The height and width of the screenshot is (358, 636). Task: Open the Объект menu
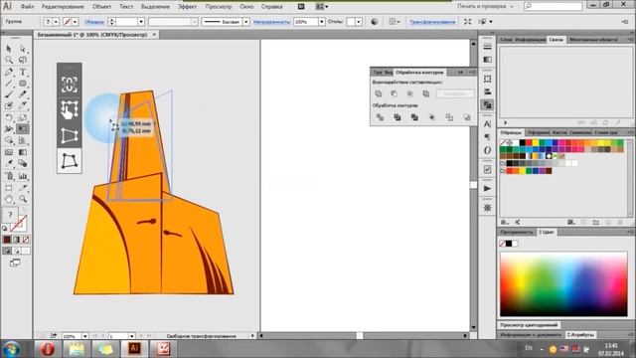point(101,7)
